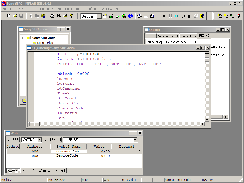Select the CommandCode row in Watch
The image size is (244, 183).
point(74,151)
